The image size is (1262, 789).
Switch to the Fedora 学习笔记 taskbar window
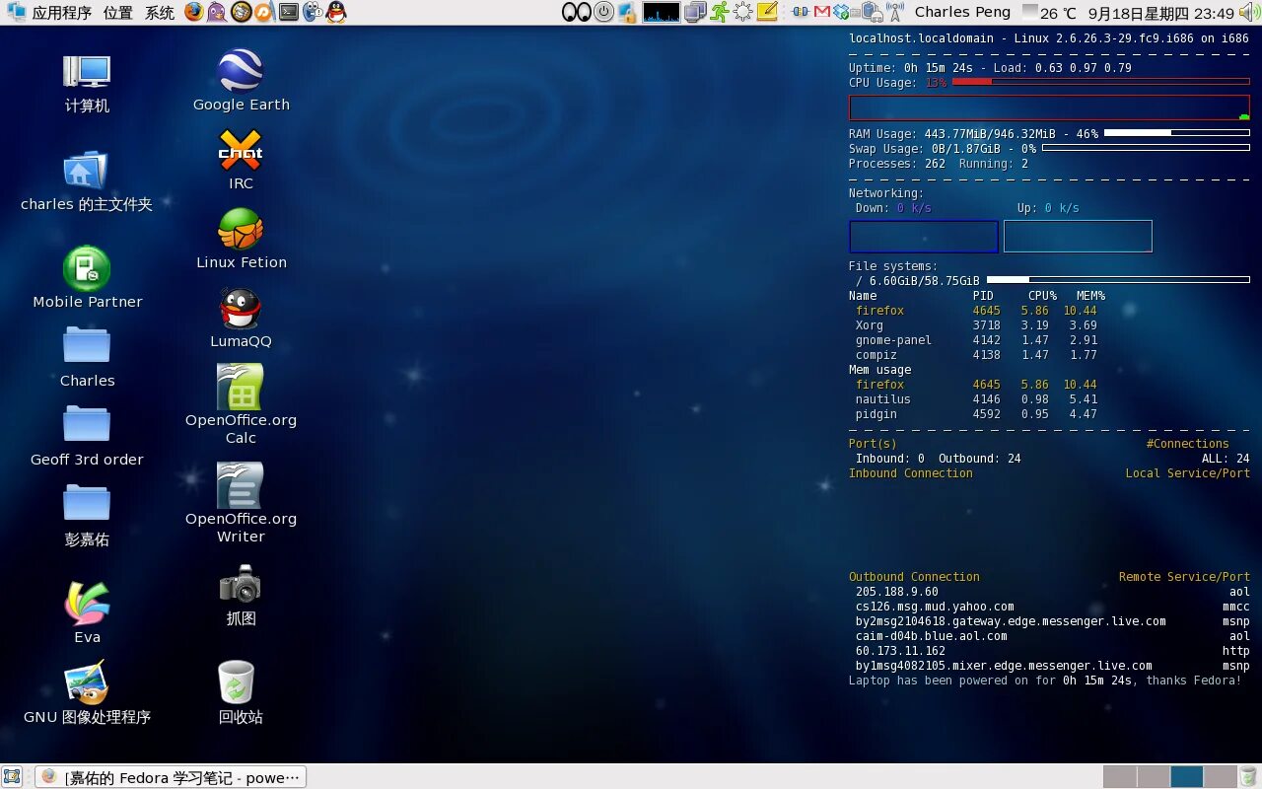click(x=171, y=777)
